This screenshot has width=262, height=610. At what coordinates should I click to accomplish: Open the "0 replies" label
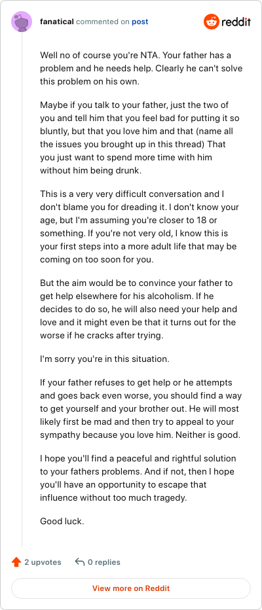point(104,562)
